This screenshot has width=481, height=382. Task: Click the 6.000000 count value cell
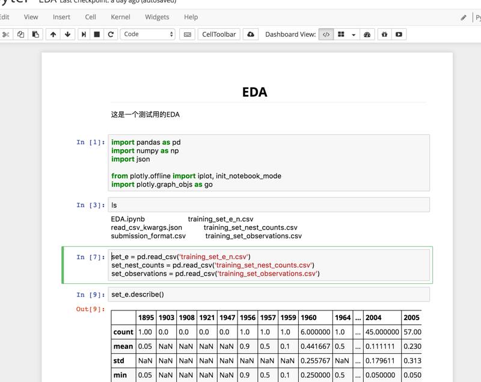pyautogui.click(x=315, y=331)
